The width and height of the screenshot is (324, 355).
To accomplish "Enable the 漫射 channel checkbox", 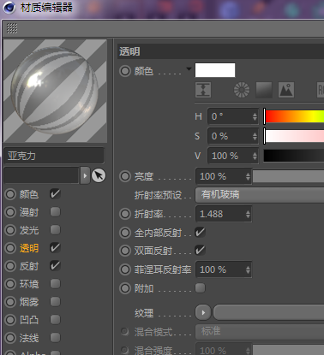I will [x=55, y=212].
